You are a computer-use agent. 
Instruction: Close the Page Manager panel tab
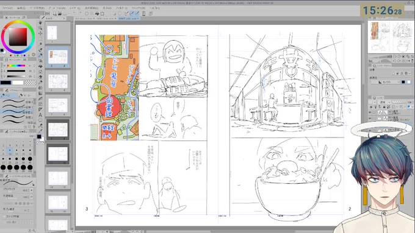pos(64,18)
